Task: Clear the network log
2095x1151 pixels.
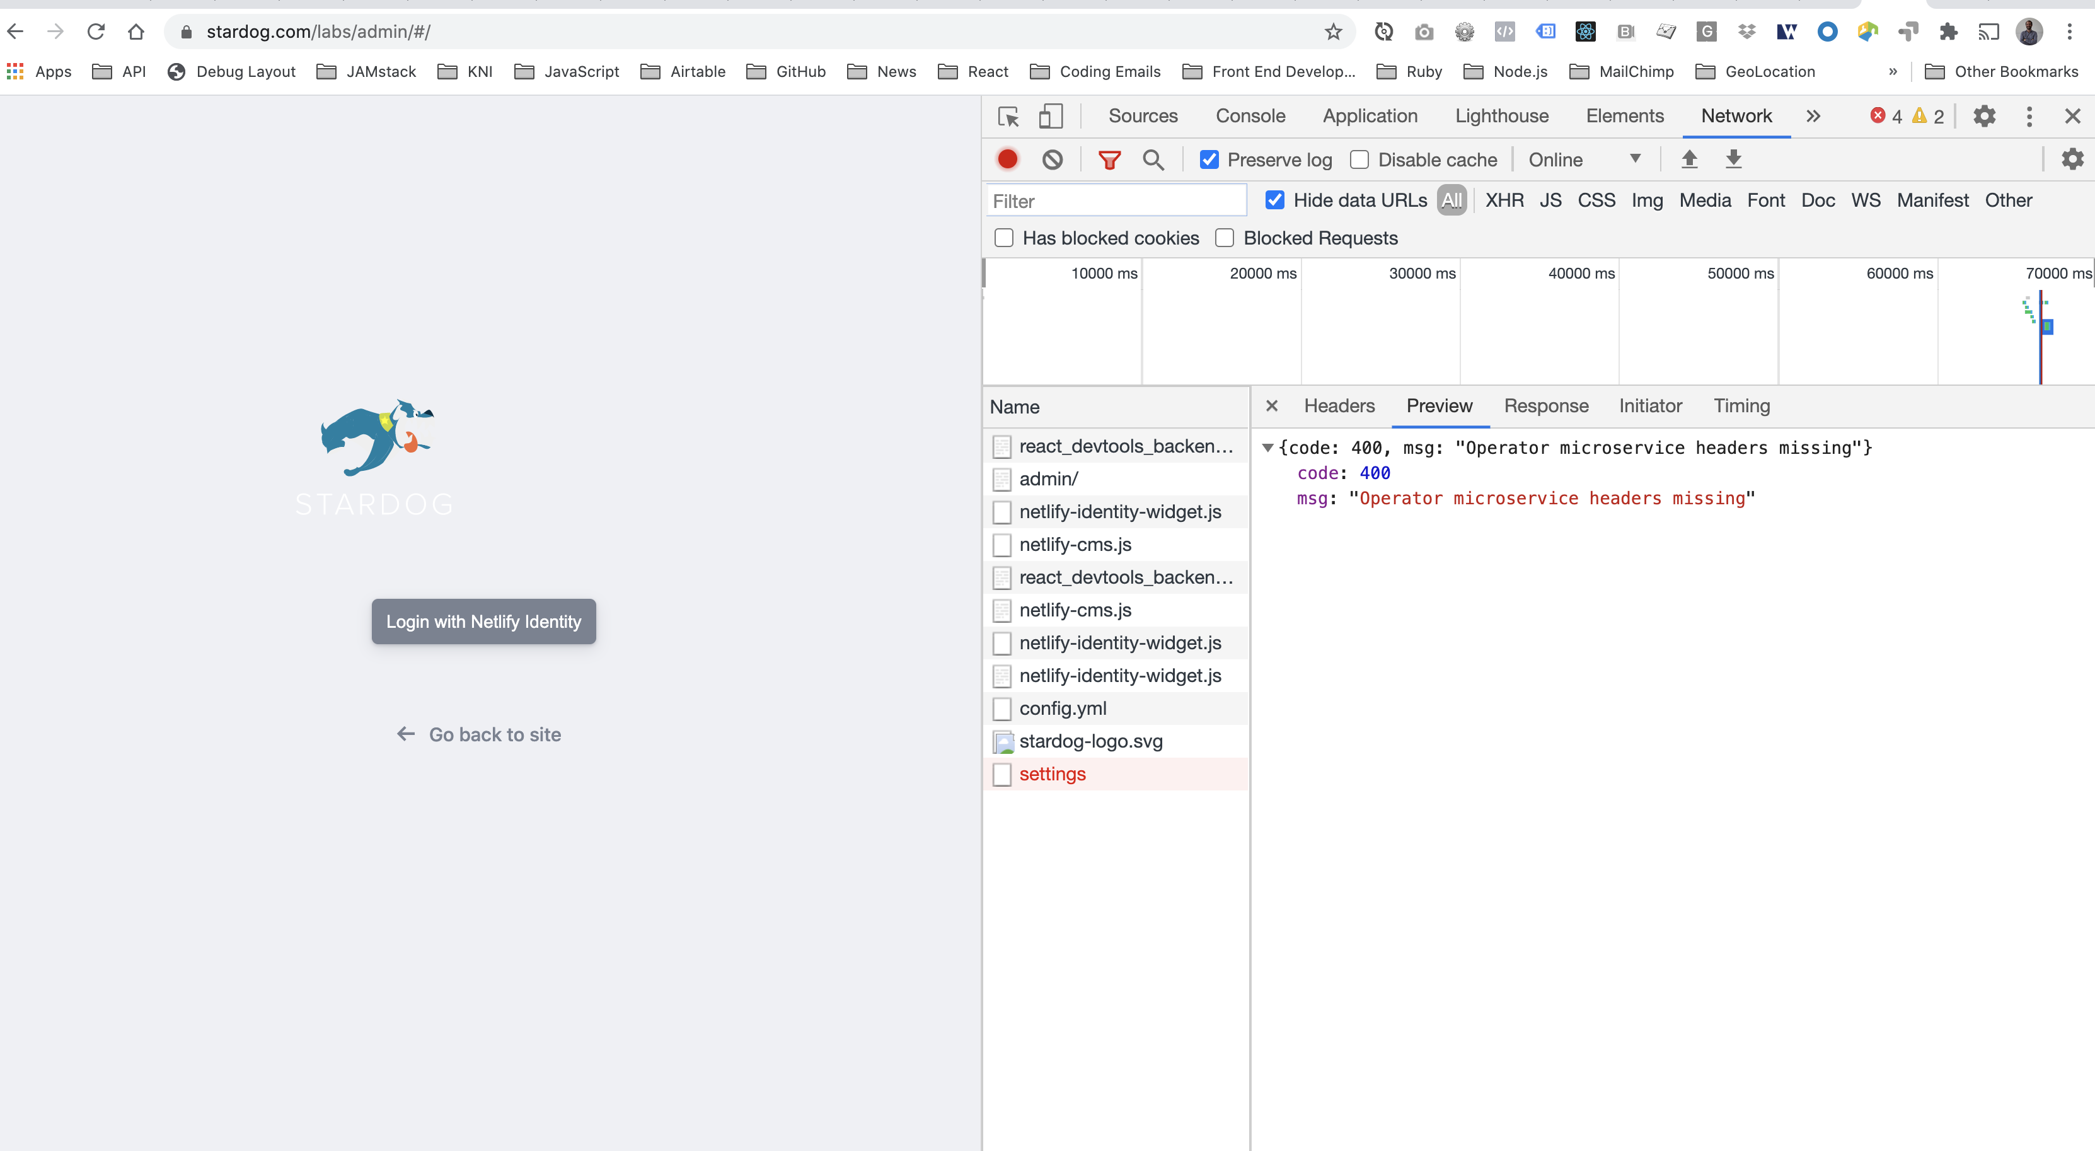Action: pyautogui.click(x=1053, y=159)
